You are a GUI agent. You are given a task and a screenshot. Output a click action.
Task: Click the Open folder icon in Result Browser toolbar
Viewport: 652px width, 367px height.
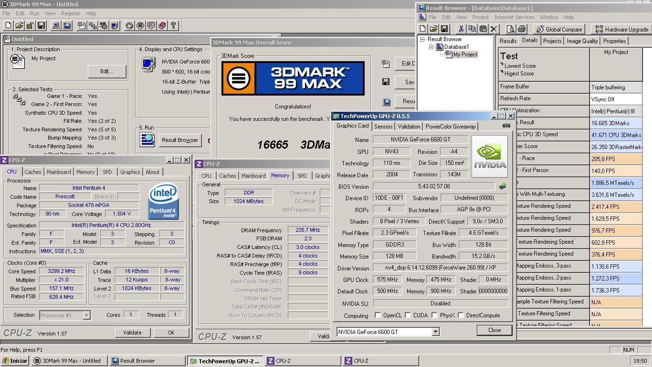[433, 29]
